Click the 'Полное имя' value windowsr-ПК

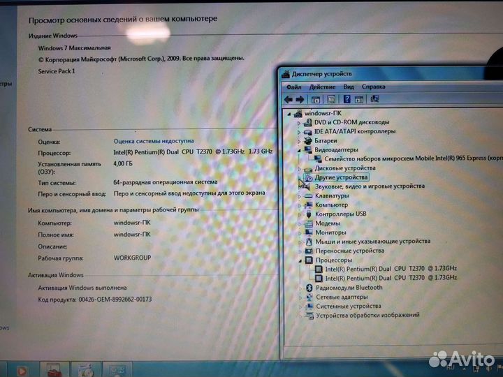(x=132, y=235)
